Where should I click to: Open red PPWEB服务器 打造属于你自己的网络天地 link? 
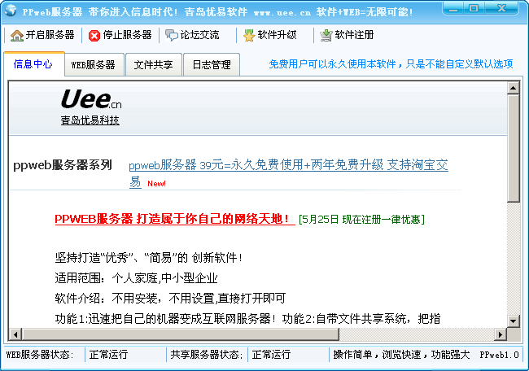pyautogui.click(x=175, y=219)
